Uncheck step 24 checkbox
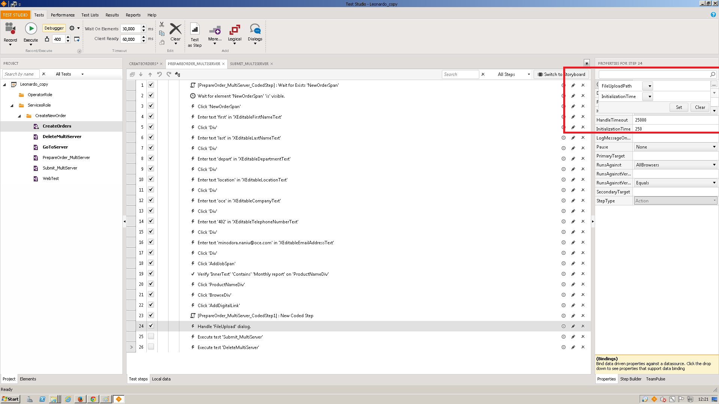Screen dimensions: 719x404 click(151, 326)
